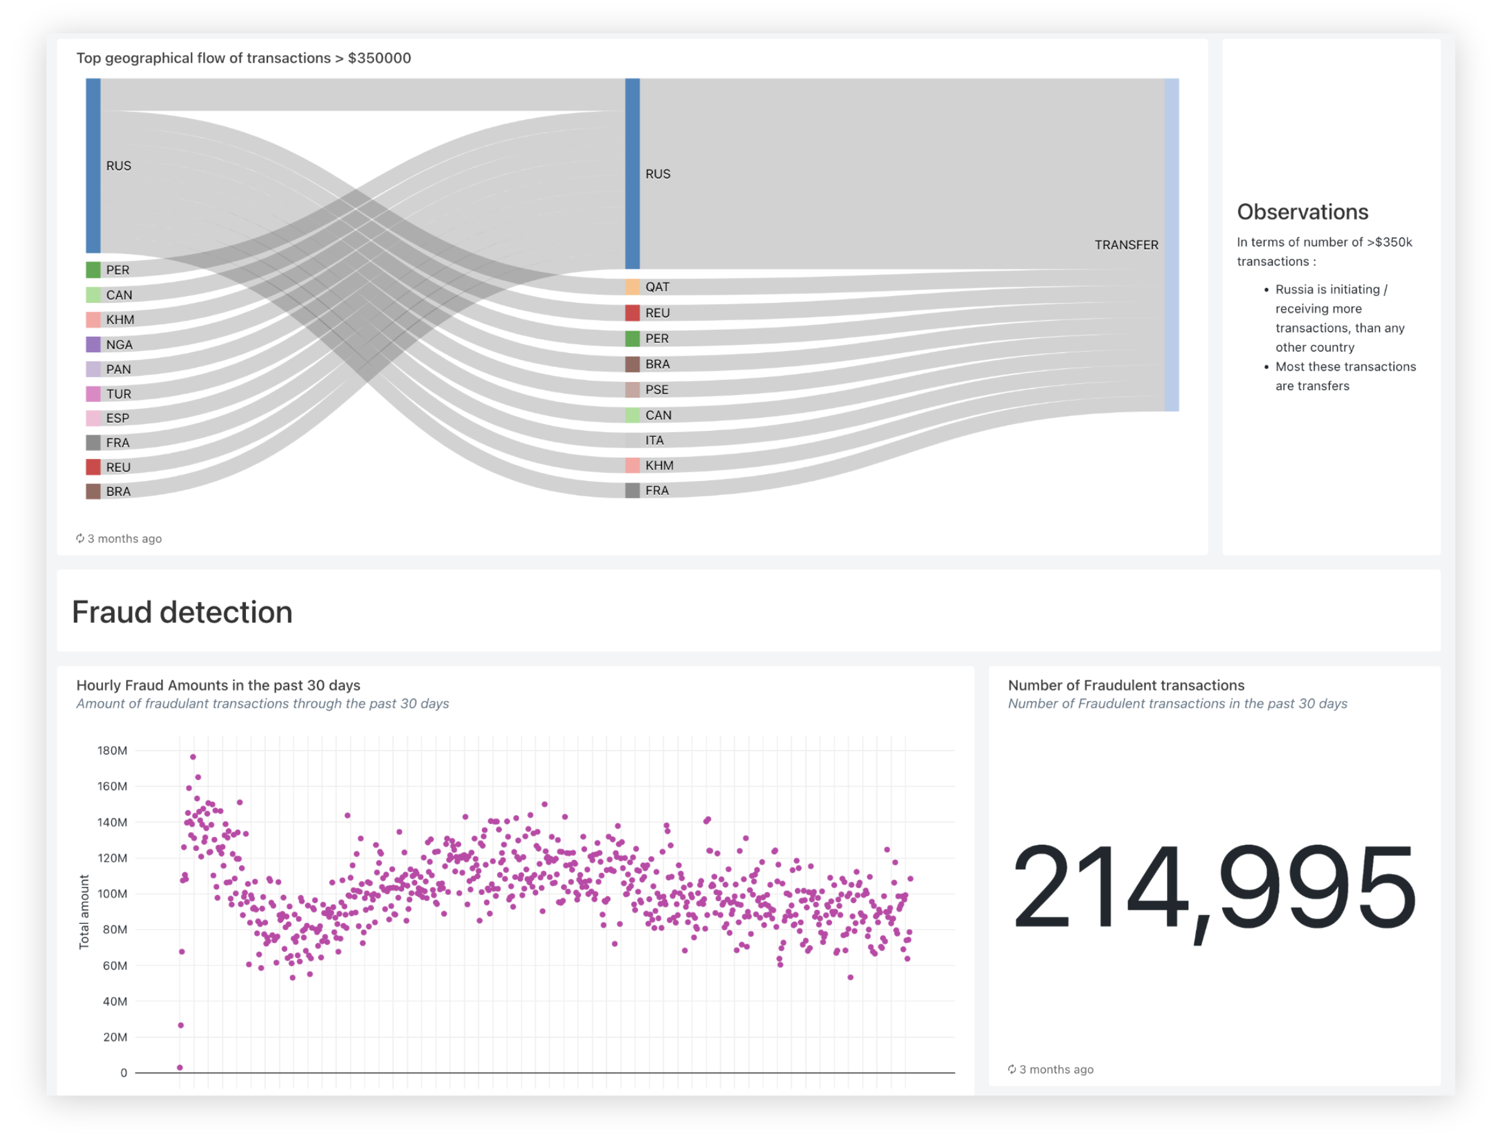
Task: Click green PER source node swatch
Action: pos(93,270)
